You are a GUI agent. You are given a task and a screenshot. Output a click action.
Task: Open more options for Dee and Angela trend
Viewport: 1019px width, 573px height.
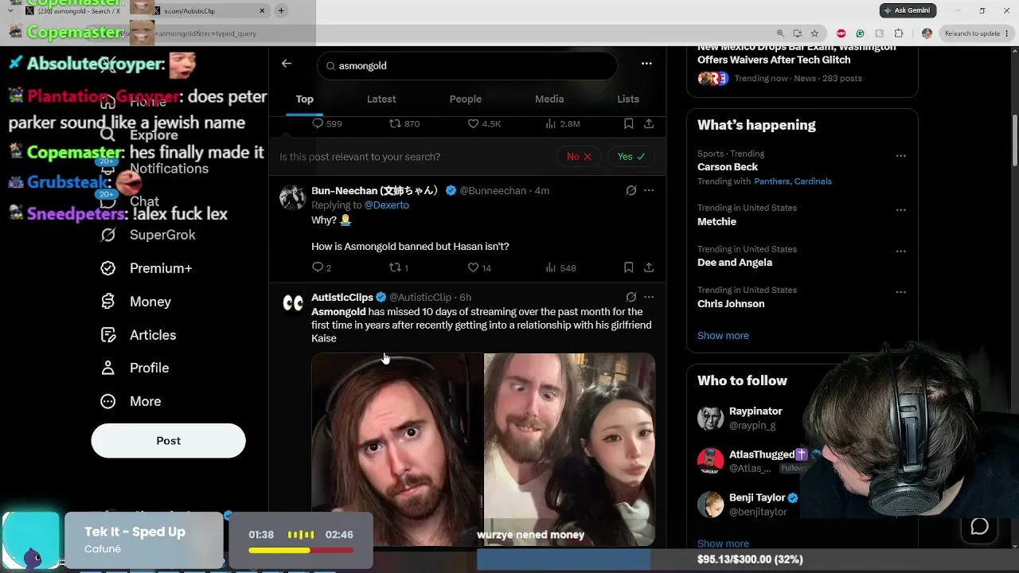tap(901, 251)
